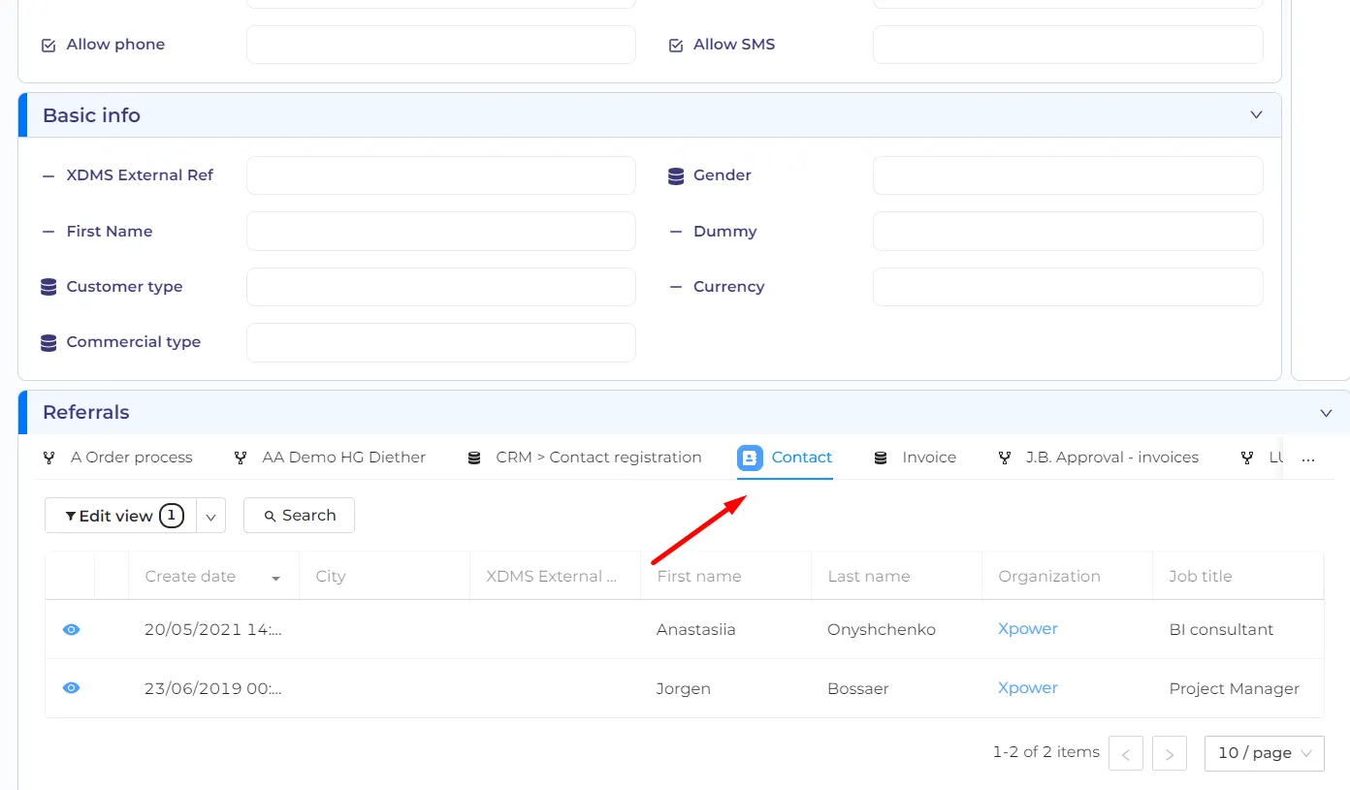
Task: Click the Contact tab person icon
Action: (750, 458)
